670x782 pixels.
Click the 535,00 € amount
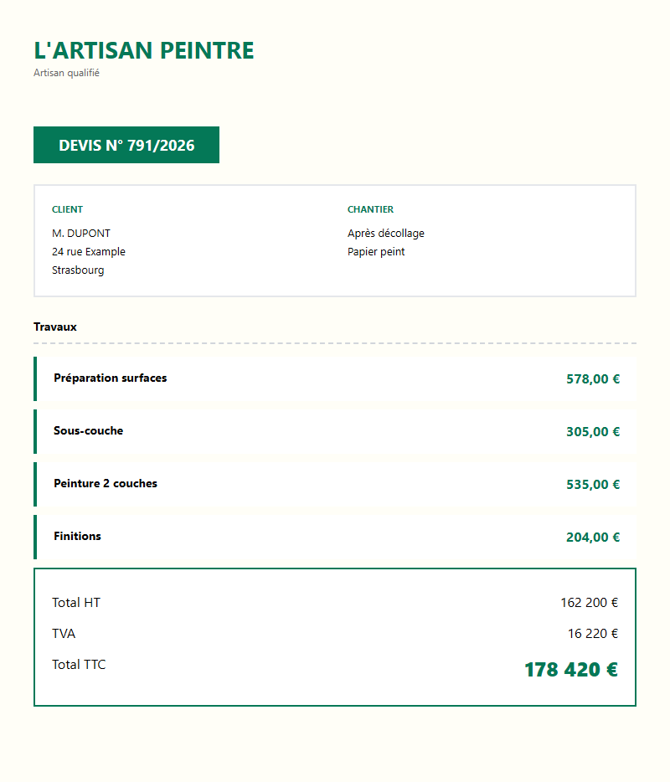[x=593, y=485]
